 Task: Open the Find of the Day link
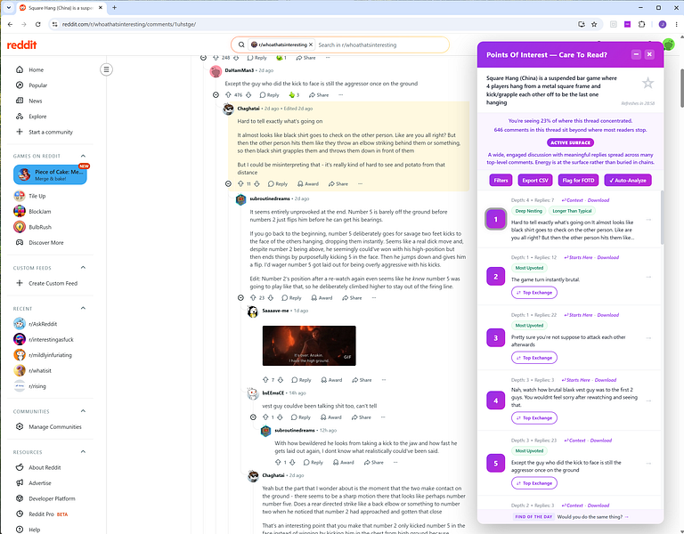point(572,516)
